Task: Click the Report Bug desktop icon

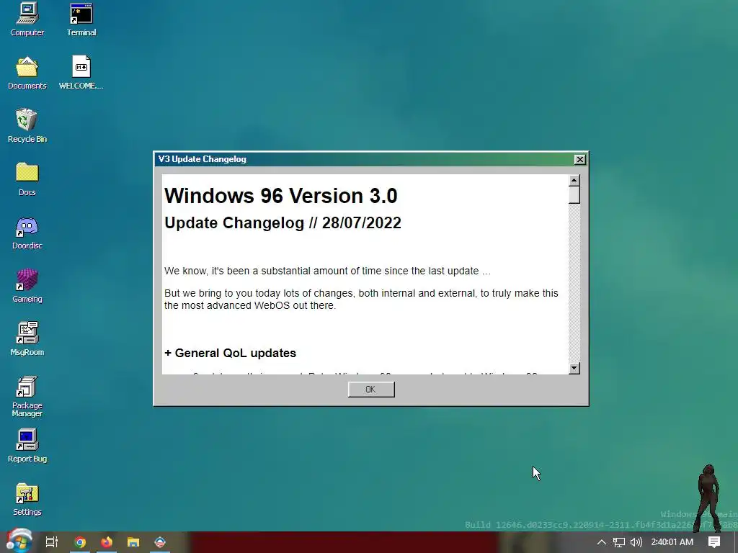Action: coord(27,446)
